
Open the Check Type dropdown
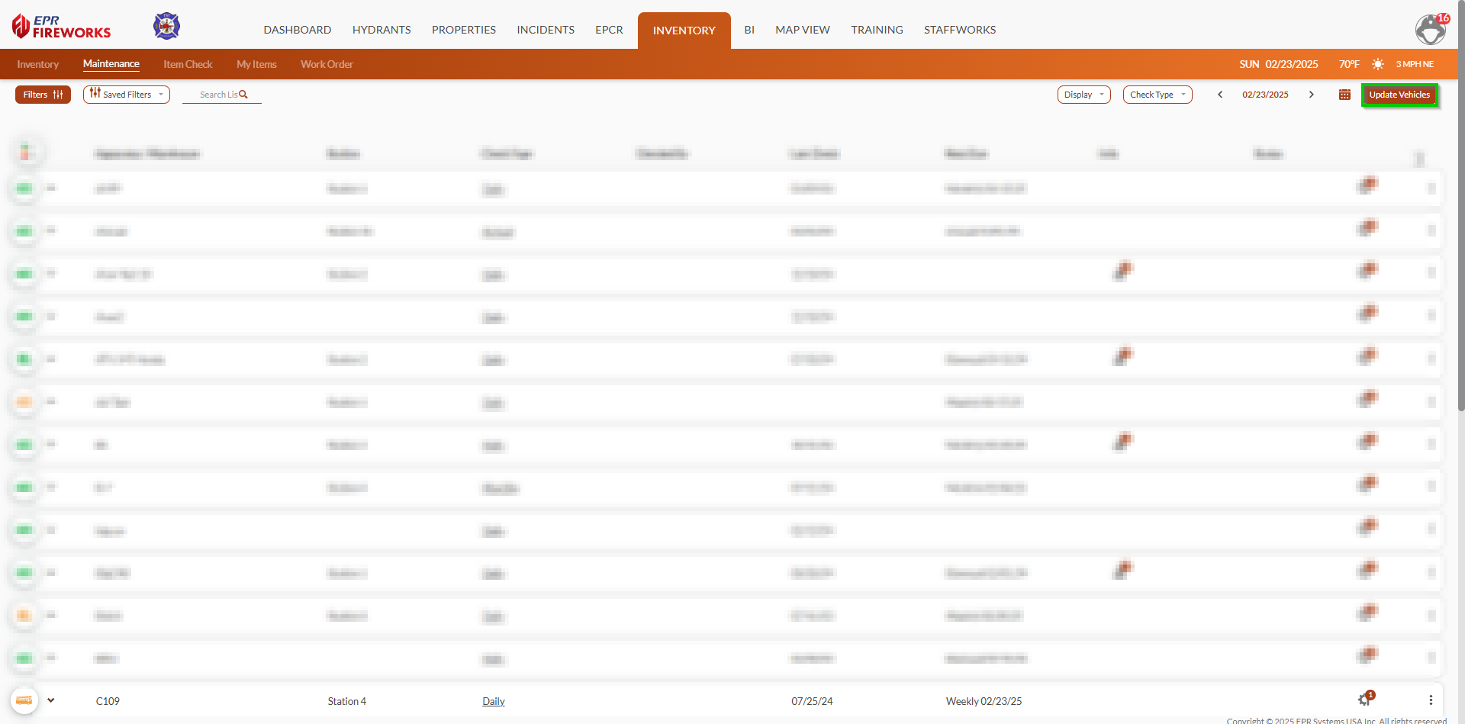point(1157,95)
